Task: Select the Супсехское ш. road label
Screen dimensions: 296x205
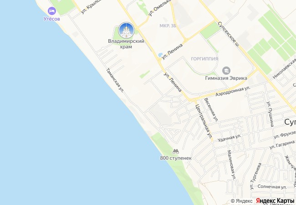Action: click(x=229, y=34)
